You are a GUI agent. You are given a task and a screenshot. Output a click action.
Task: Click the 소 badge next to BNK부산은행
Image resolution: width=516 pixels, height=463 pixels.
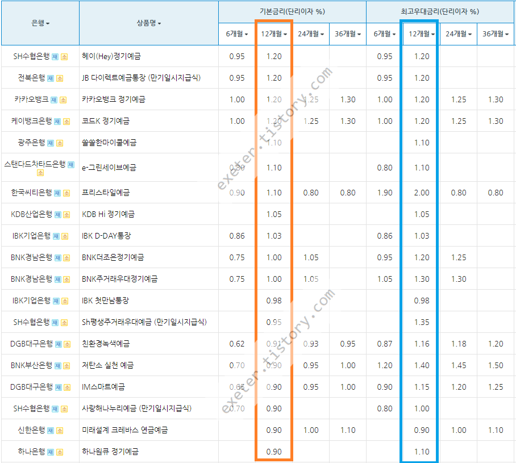tap(66, 366)
